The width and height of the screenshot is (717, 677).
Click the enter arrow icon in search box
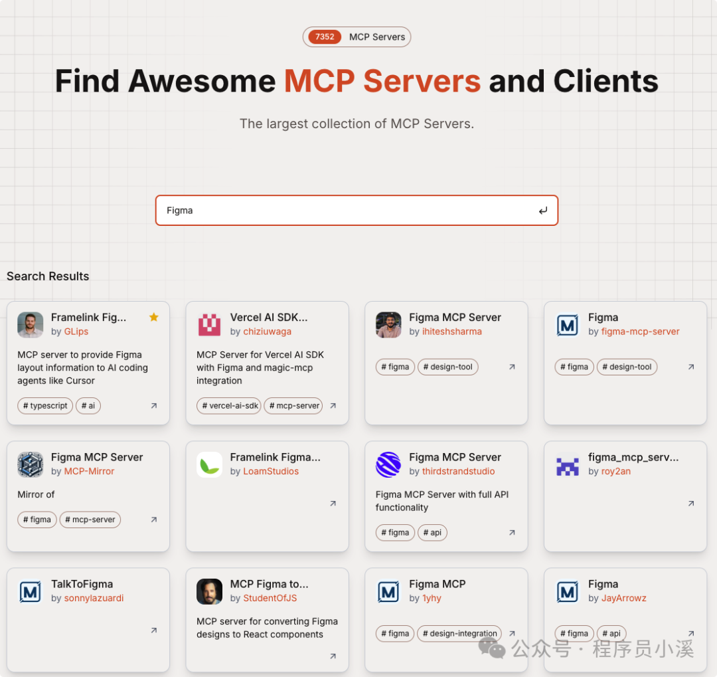point(543,211)
